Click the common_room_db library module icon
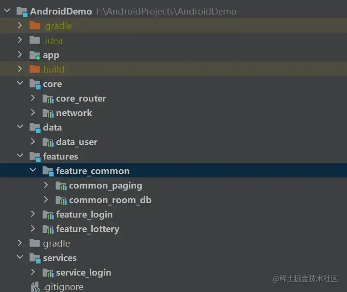This screenshot has width=347, height=292. (61, 201)
